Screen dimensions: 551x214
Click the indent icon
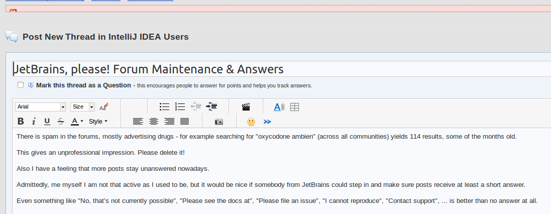click(x=211, y=107)
